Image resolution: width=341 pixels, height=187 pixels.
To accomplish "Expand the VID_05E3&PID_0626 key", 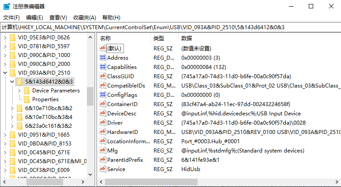I will (4, 38).
